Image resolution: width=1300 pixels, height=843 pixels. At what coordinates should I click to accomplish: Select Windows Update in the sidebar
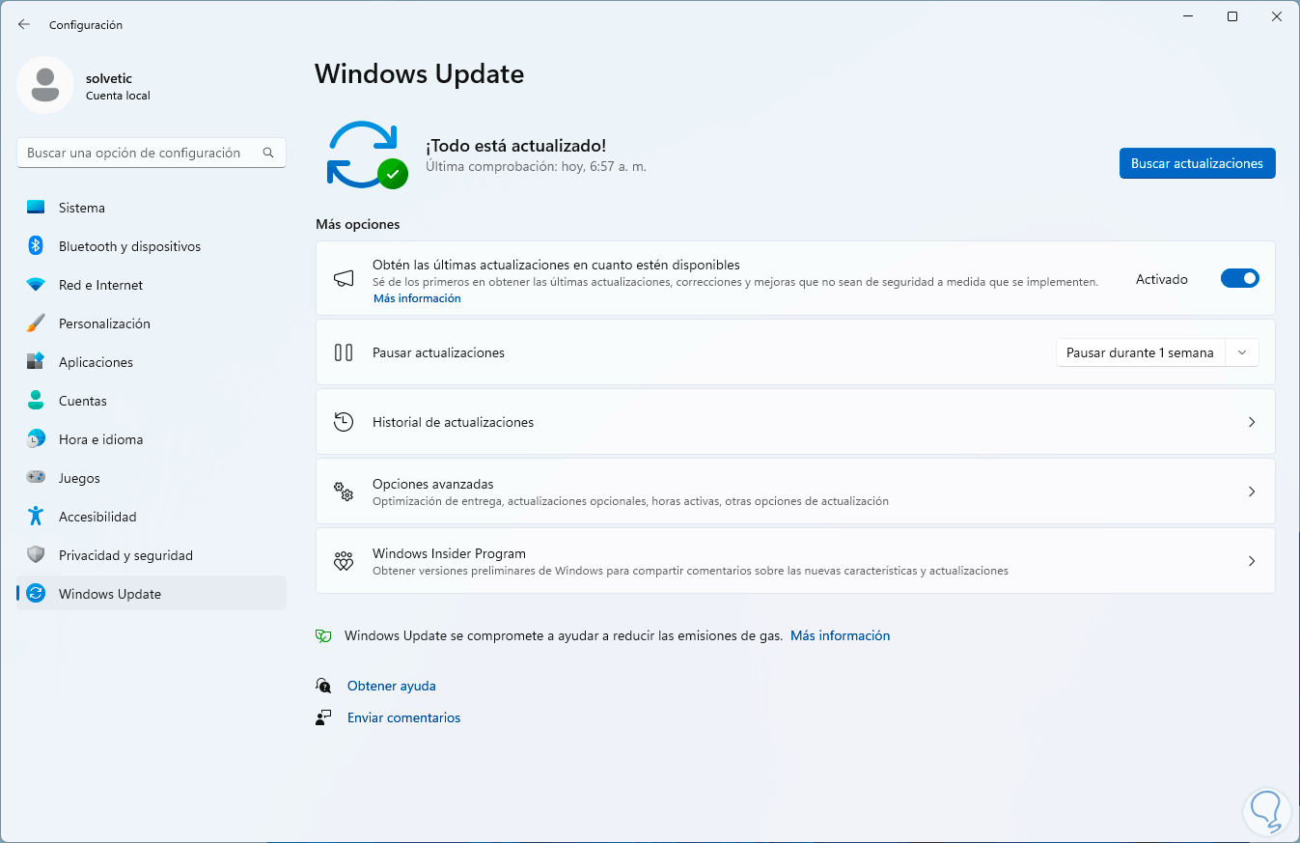[x=152, y=594]
